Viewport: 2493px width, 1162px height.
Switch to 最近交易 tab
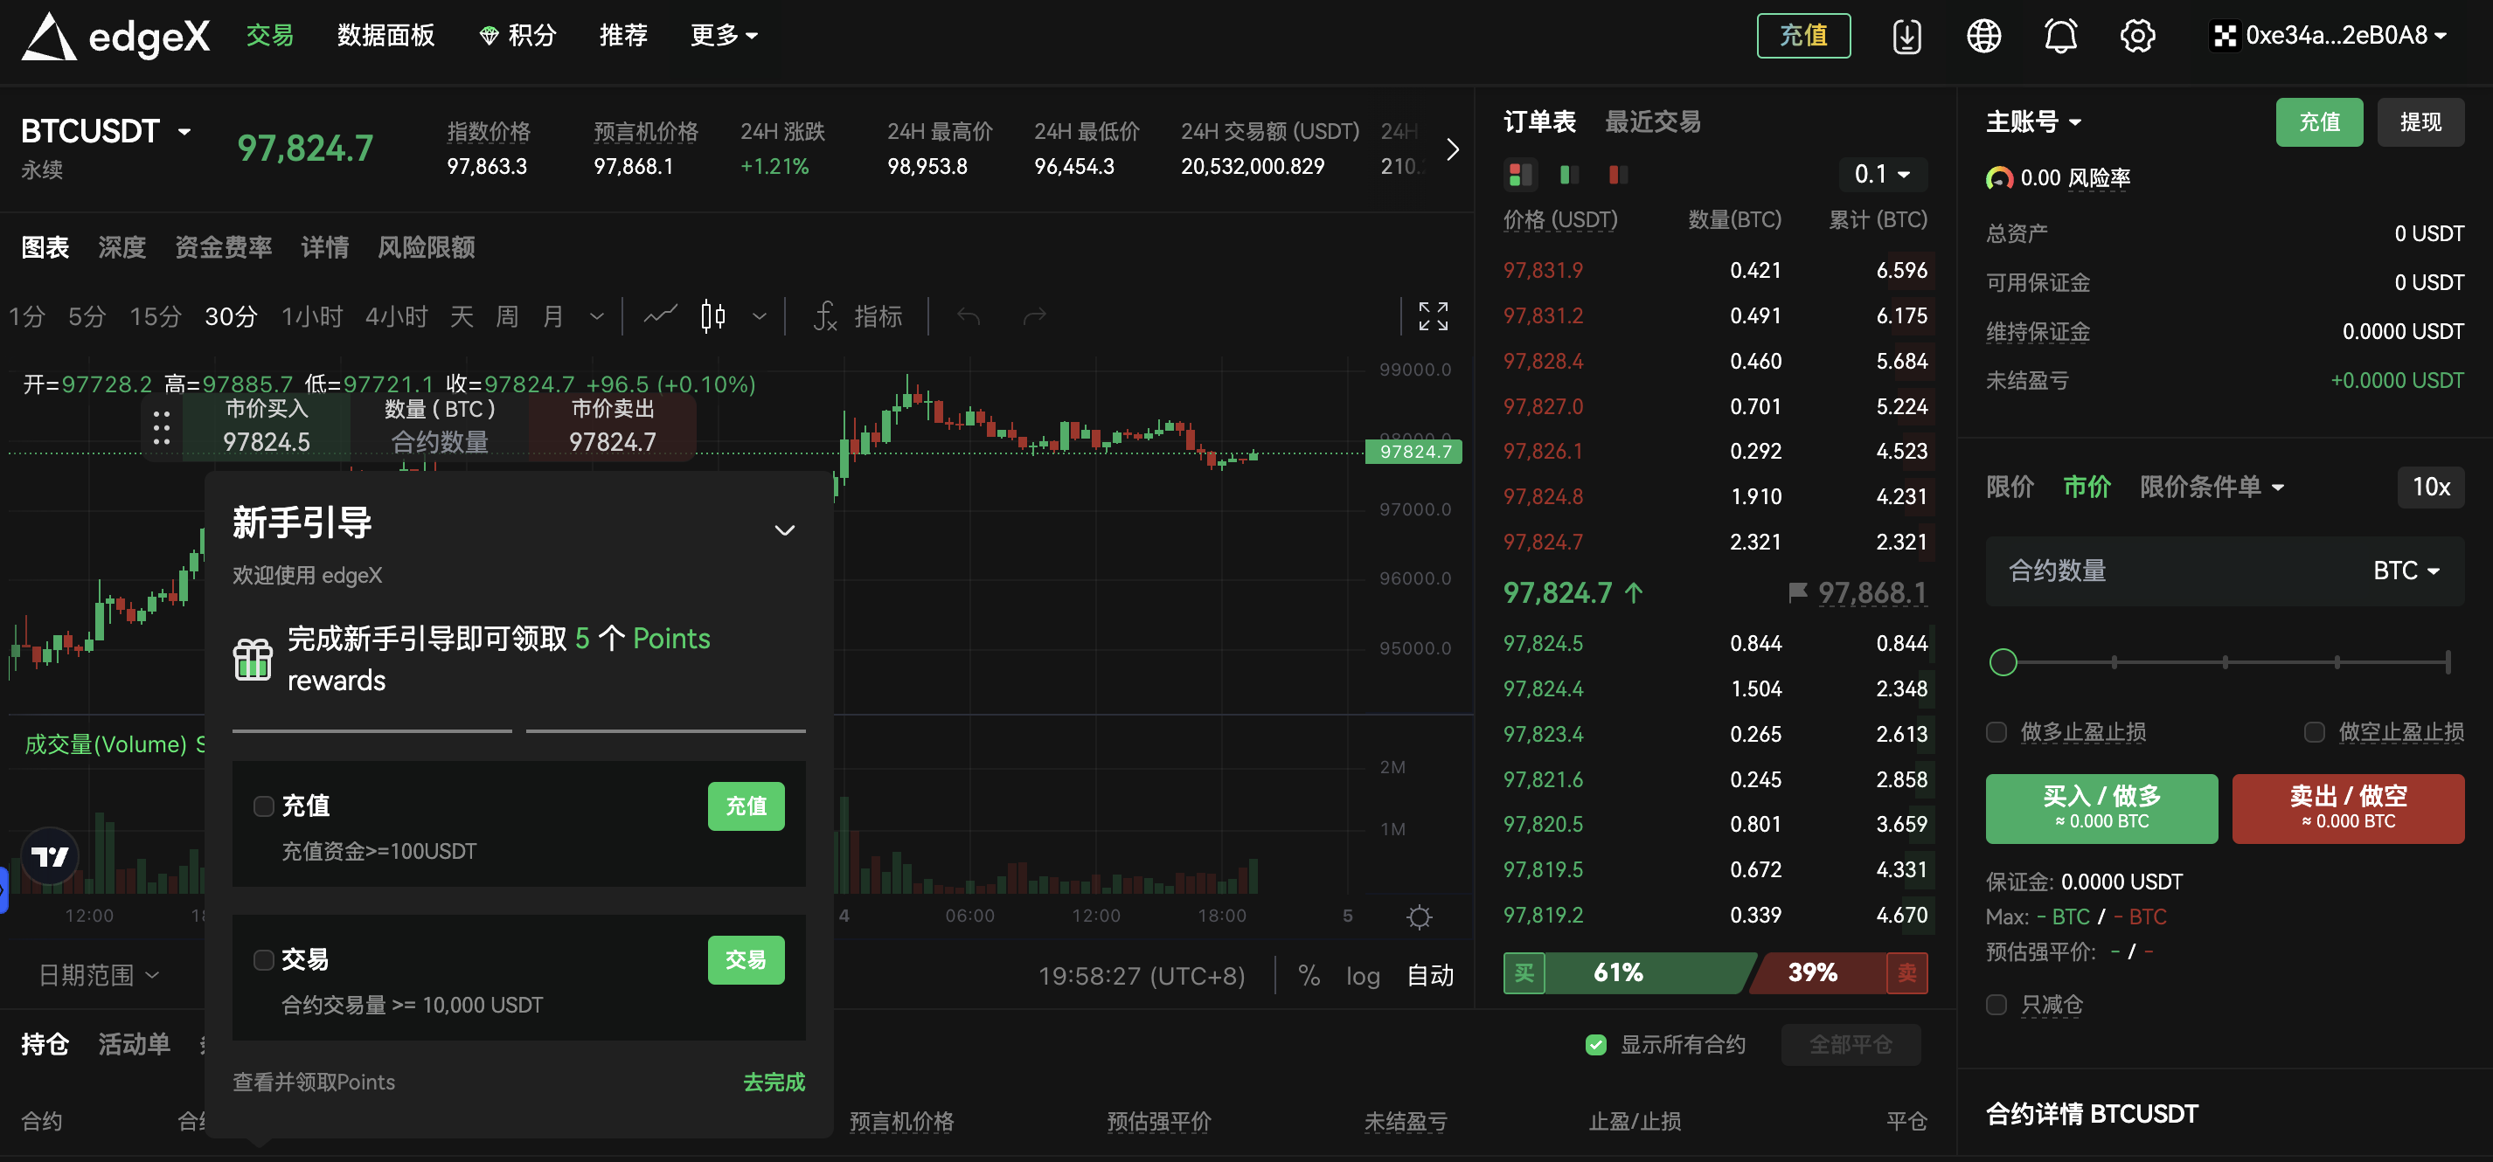tap(1652, 122)
